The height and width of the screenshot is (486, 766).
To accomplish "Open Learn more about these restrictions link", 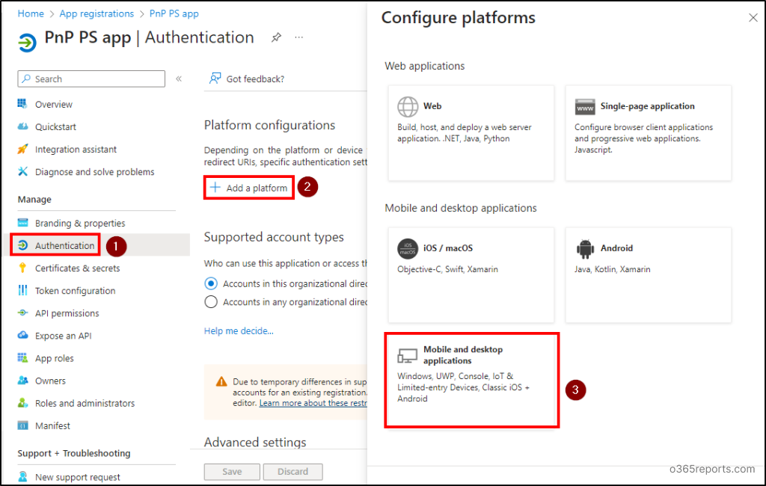I will (x=313, y=403).
